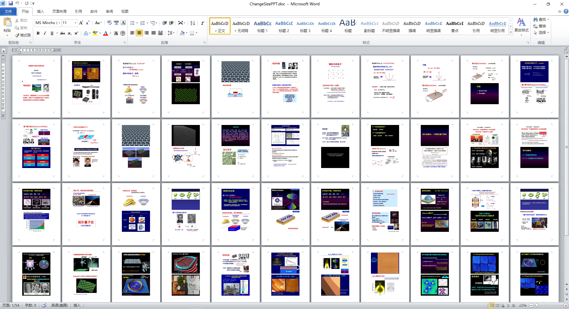Align text right

146,33
